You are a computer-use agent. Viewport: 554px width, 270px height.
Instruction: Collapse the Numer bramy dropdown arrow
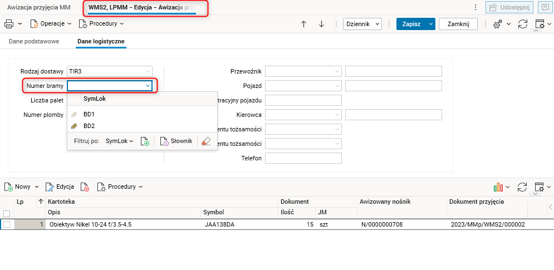pos(148,86)
